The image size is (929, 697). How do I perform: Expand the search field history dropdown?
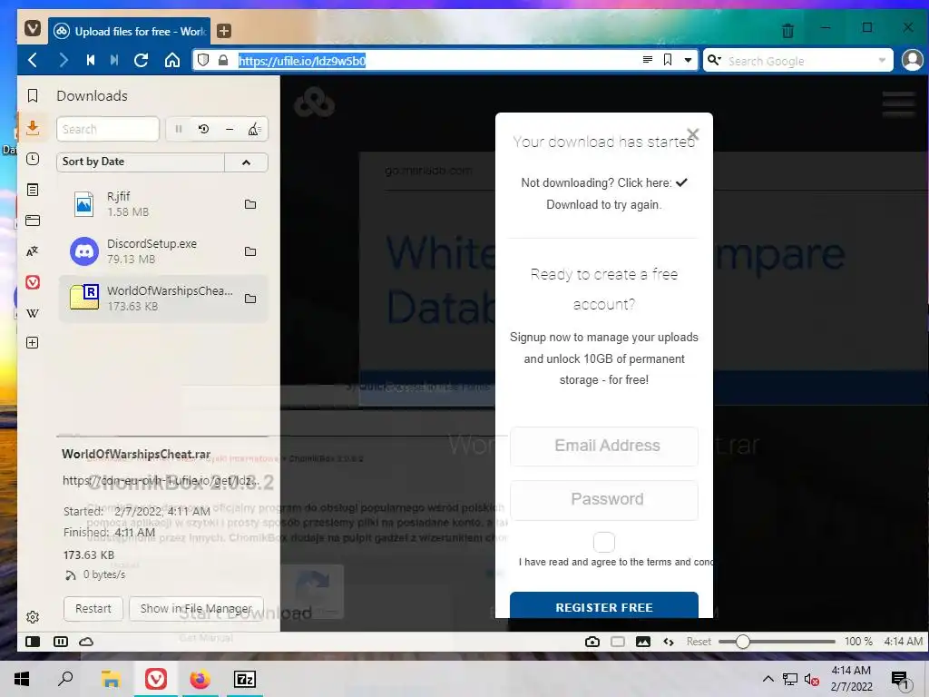(882, 61)
